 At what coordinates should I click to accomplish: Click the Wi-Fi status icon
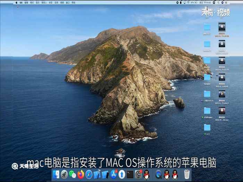click(188, 2)
